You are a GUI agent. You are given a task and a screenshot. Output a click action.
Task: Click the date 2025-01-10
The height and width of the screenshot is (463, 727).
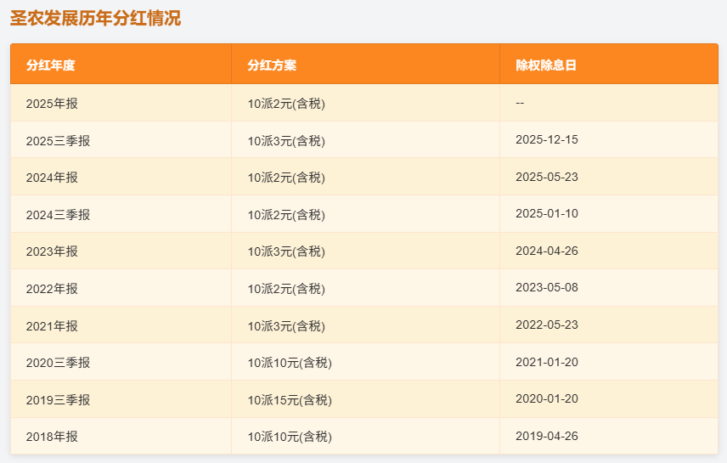point(547,213)
